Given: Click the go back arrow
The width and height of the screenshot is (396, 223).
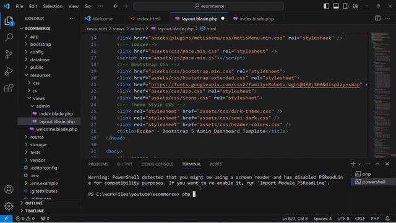Looking at the screenshot, I should tap(116, 6).
